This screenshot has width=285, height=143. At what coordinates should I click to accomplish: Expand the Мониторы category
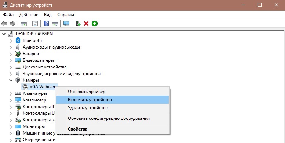click(11, 126)
